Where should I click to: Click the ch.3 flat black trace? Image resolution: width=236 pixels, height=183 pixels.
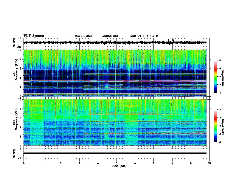[115, 153]
